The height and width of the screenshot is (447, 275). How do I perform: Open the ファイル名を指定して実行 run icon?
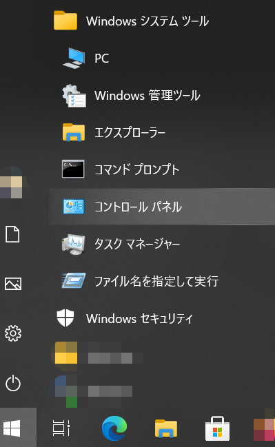(x=74, y=280)
